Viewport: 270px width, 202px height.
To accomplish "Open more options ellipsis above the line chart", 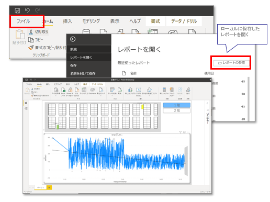I will [x=188, y=132].
